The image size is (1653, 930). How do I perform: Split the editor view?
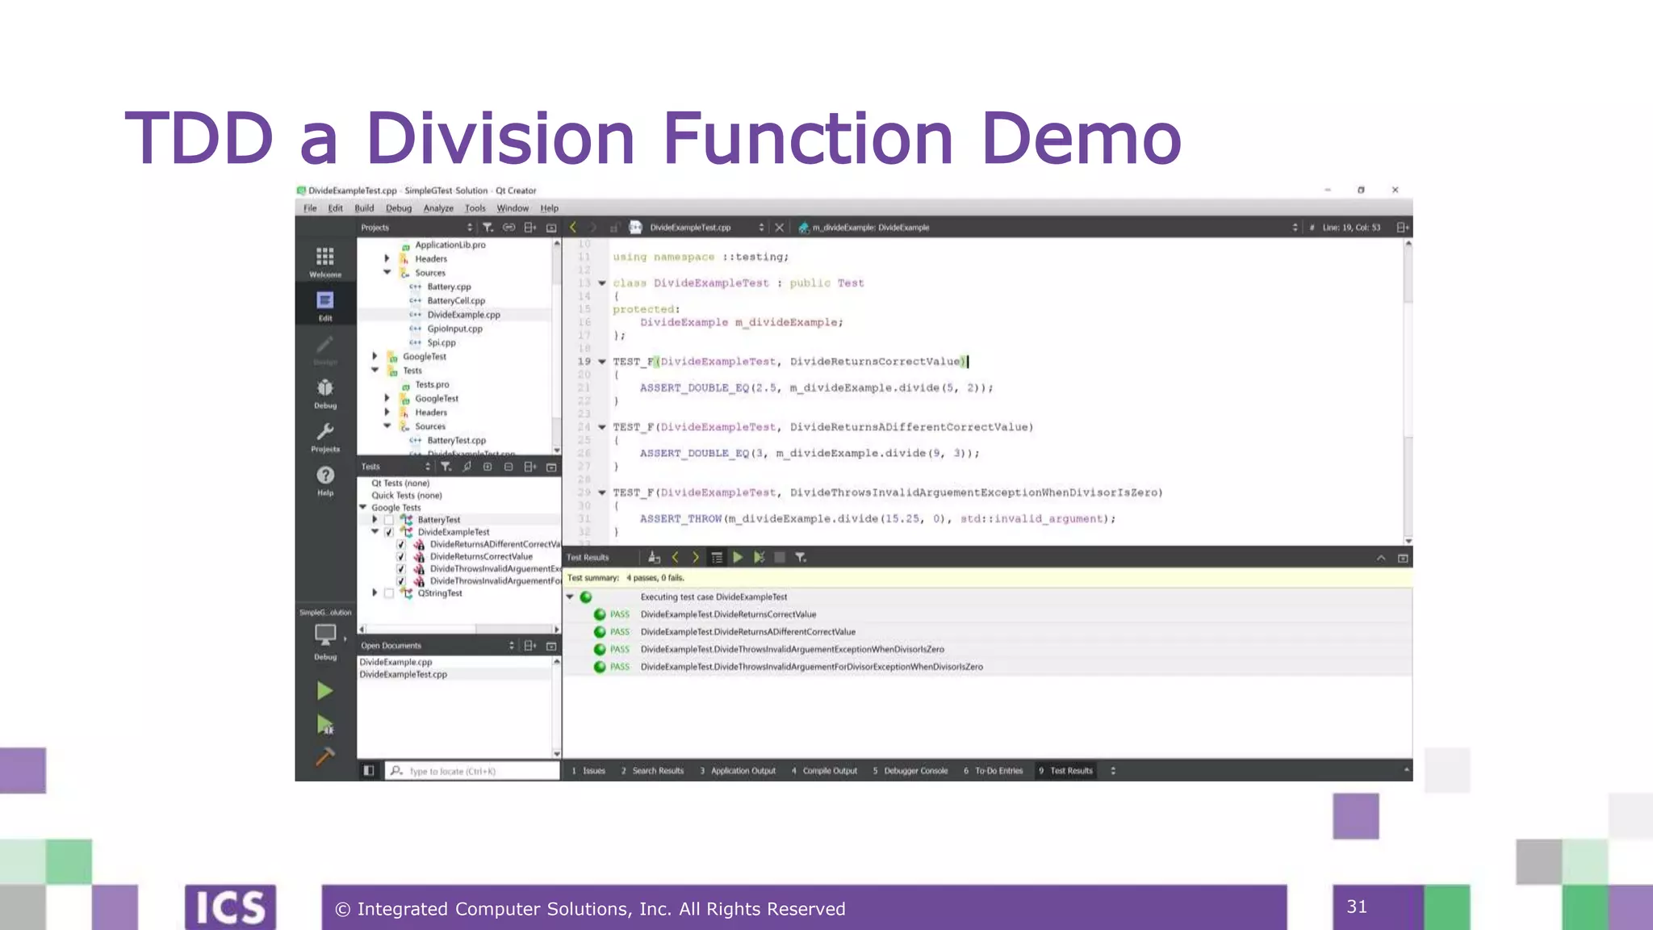[x=1403, y=228]
